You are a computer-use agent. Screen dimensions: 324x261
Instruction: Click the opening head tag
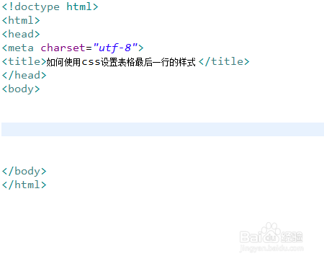pyautogui.click(x=21, y=34)
